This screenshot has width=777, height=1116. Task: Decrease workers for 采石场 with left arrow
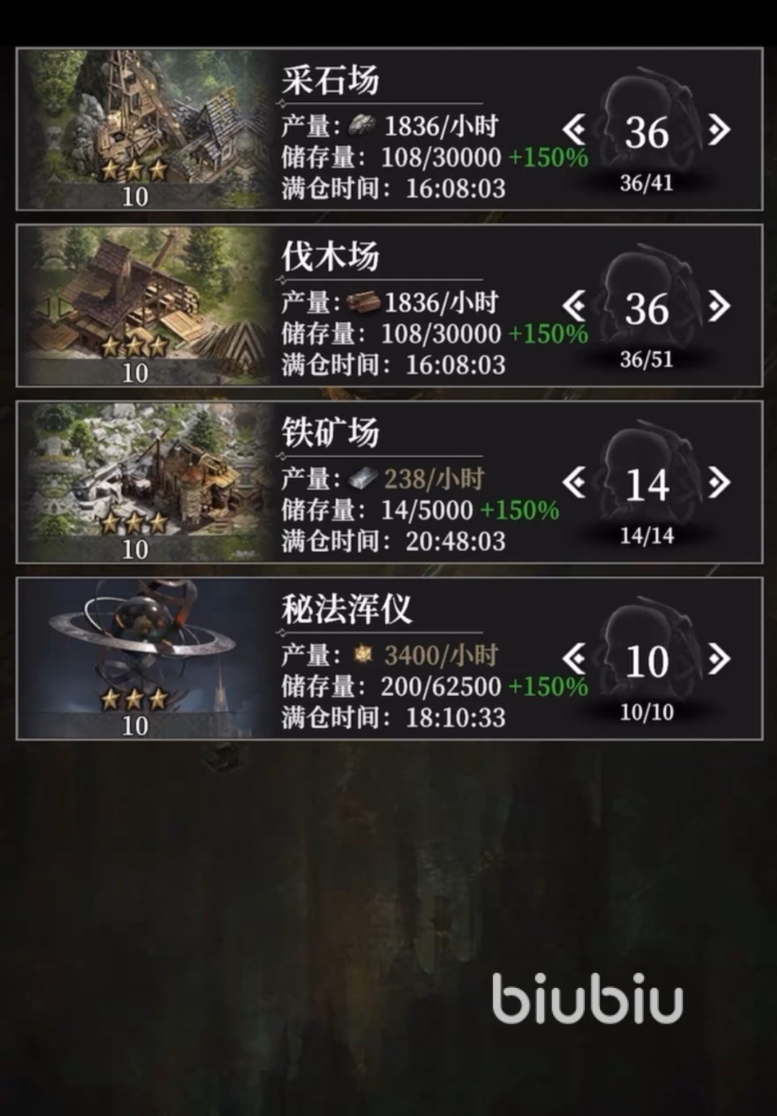coord(574,130)
